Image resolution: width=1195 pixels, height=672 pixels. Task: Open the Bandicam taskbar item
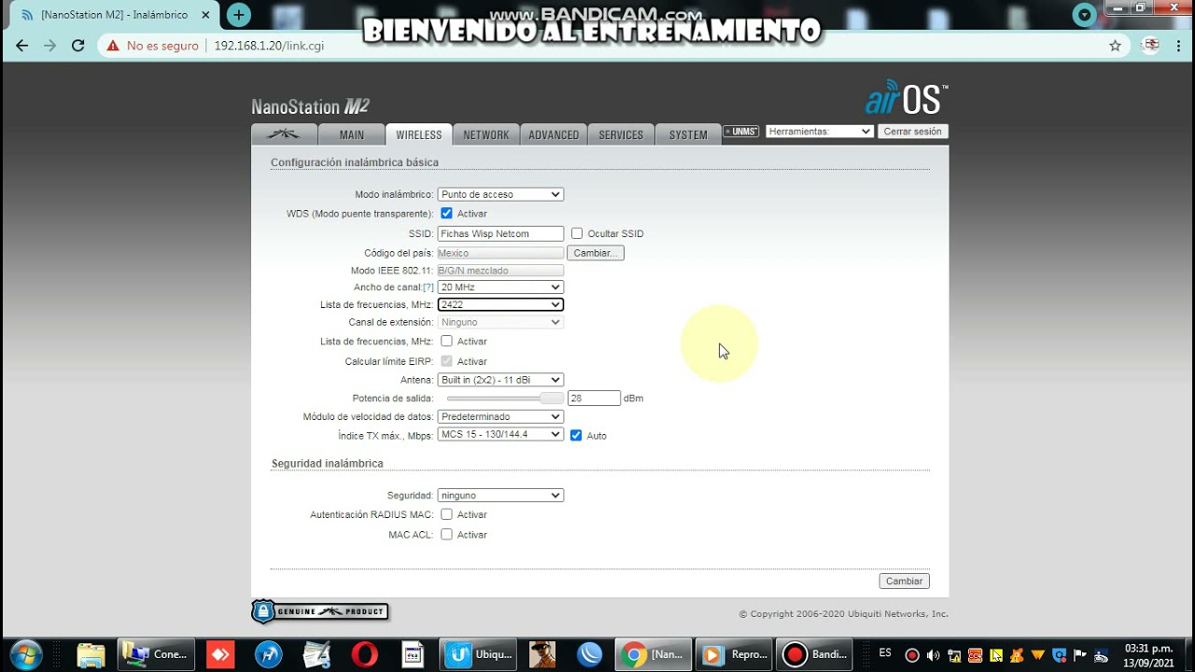click(x=816, y=655)
